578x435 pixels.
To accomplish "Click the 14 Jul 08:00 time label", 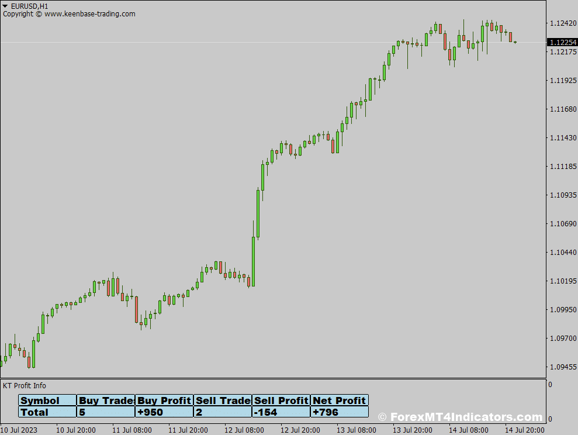I will 468,430.
